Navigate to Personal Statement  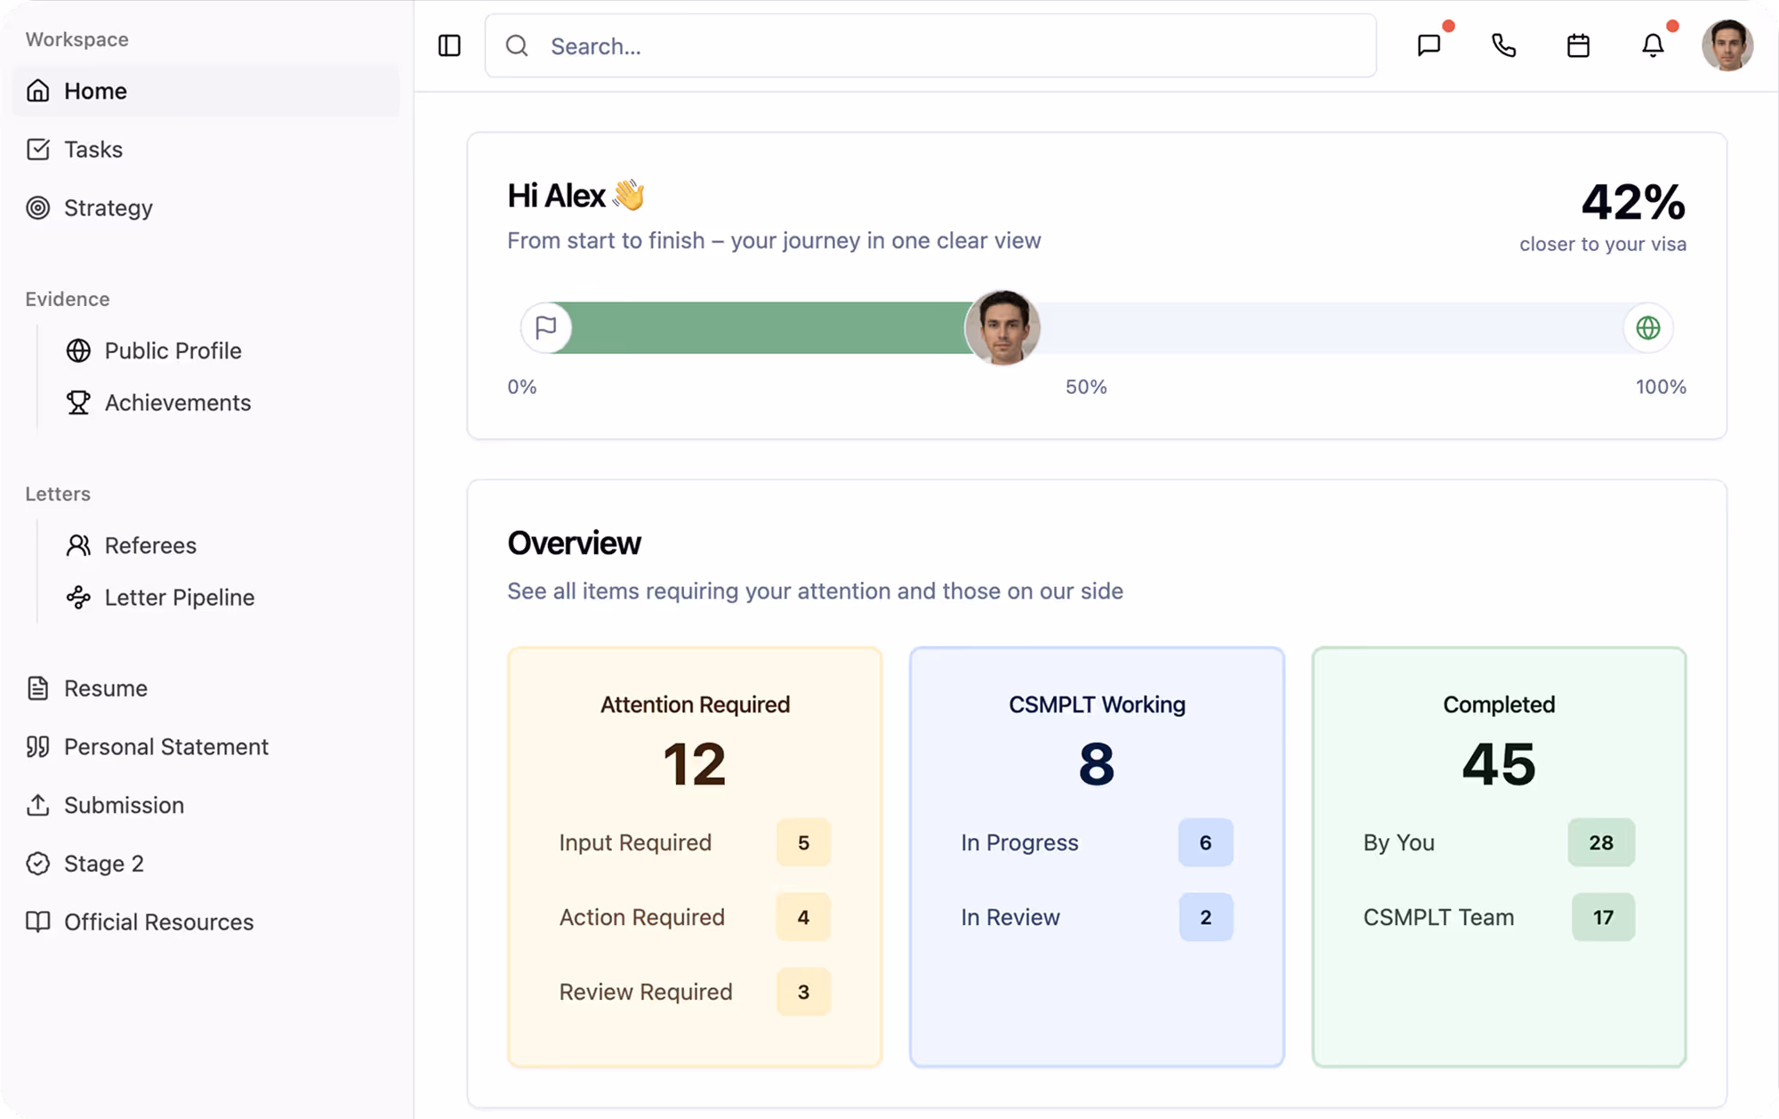165,747
